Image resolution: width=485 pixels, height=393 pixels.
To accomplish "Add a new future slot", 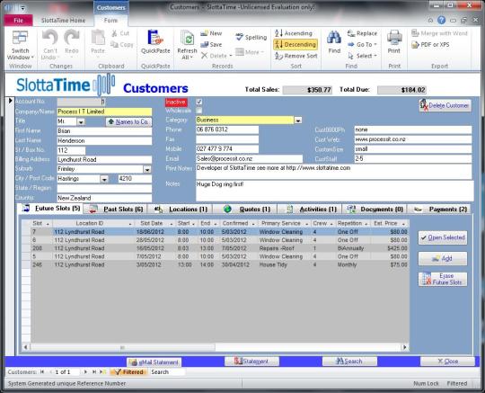I will tap(443, 259).
